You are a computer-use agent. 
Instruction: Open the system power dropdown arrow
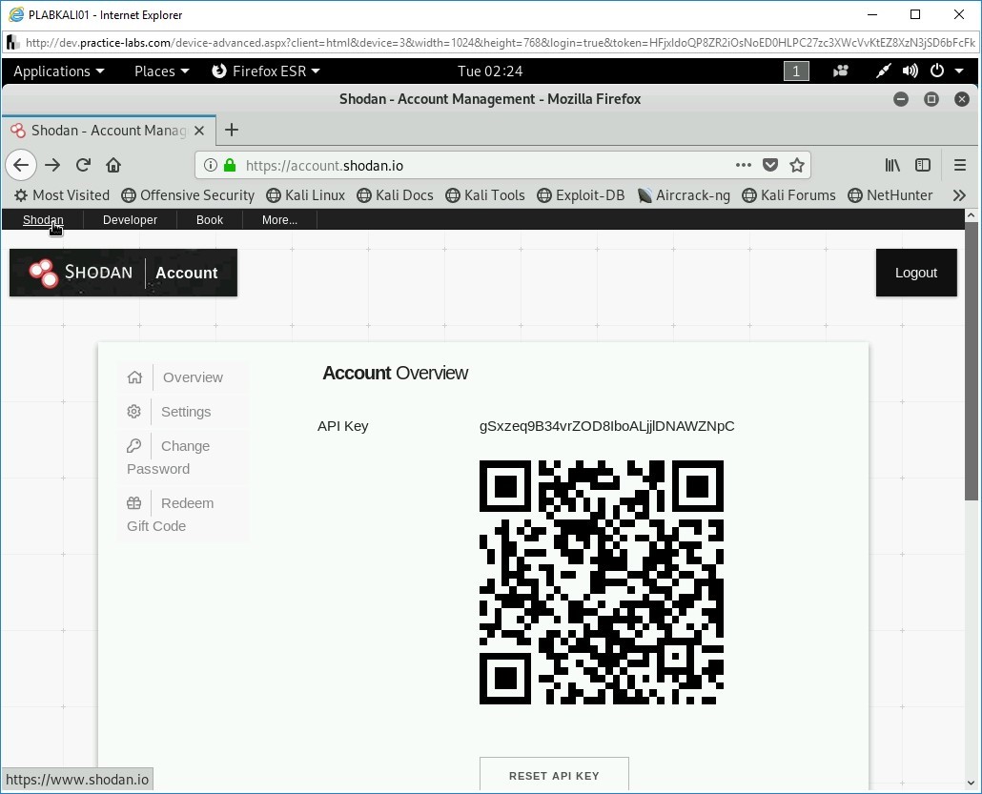[959, 71]
